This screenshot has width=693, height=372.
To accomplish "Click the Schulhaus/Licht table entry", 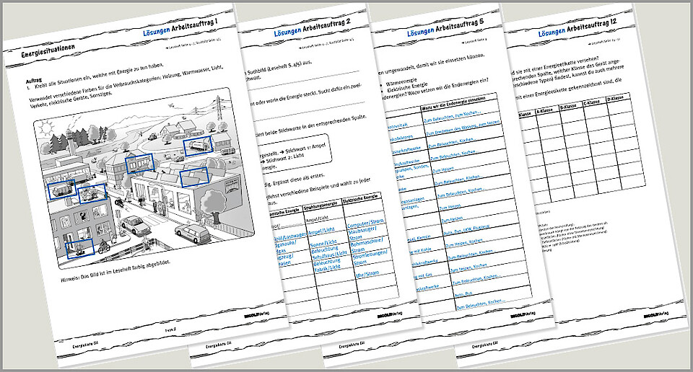I will [x=330, y=255].
